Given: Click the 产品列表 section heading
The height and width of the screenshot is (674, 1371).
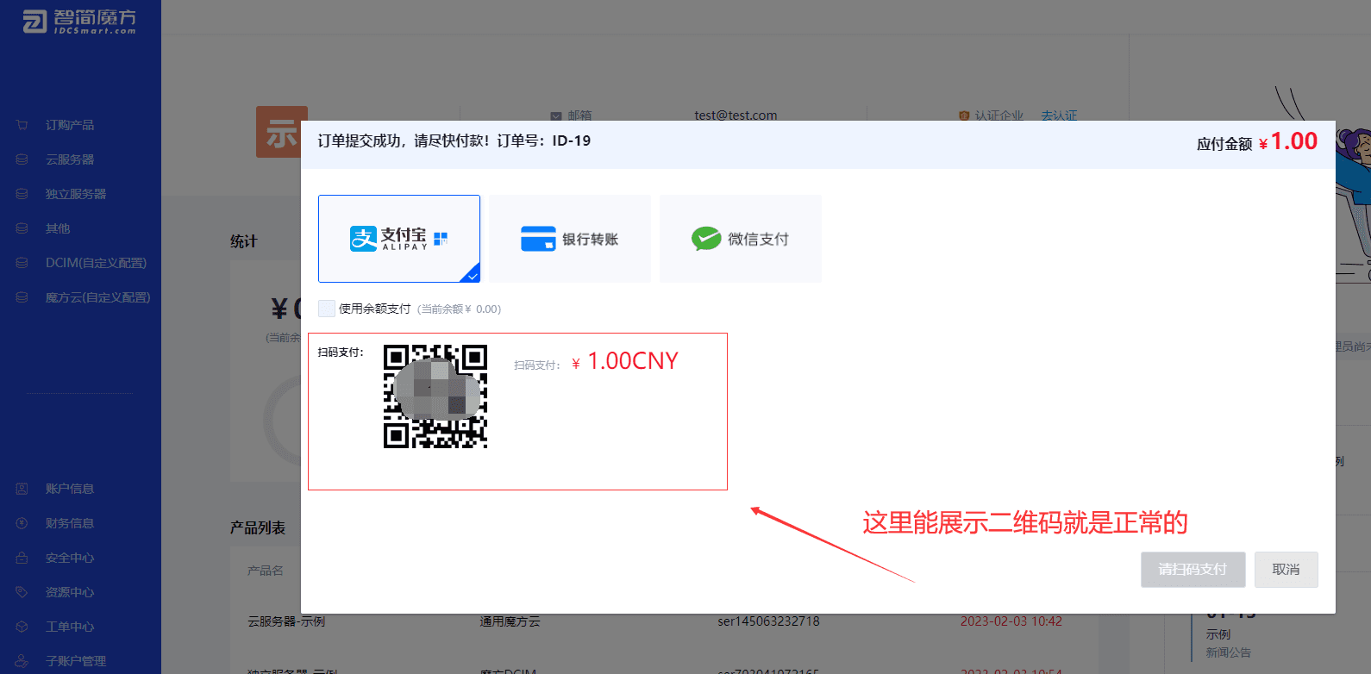Looking at the screenshot, I should pyautogui.click(x=258, y=527).
